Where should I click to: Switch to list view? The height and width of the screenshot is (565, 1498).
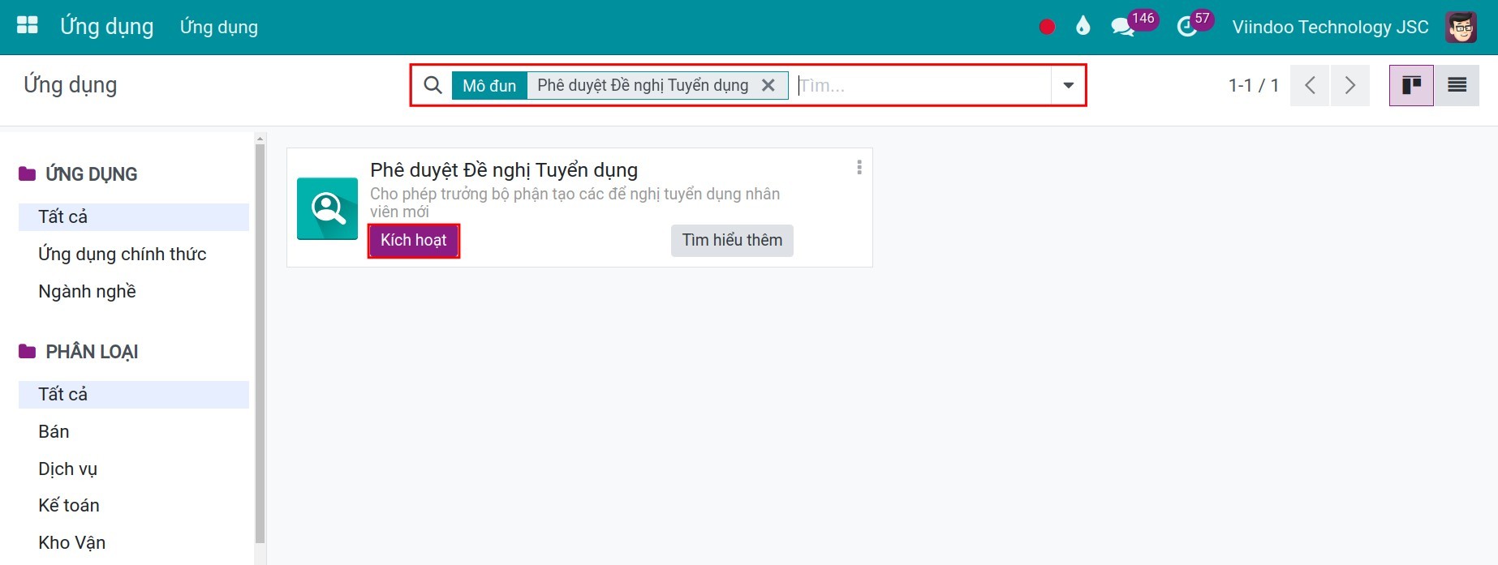1457,85
